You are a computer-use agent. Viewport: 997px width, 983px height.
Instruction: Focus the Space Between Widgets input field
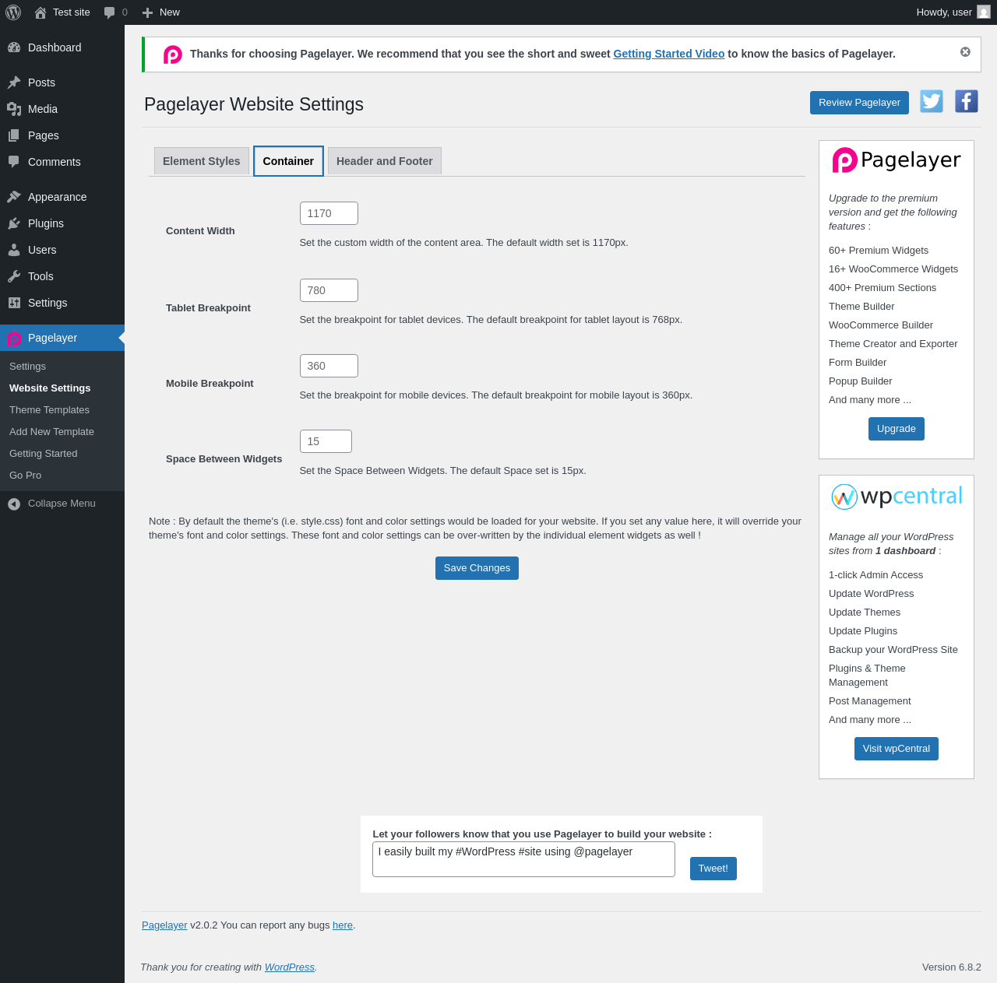coord(326,441)
